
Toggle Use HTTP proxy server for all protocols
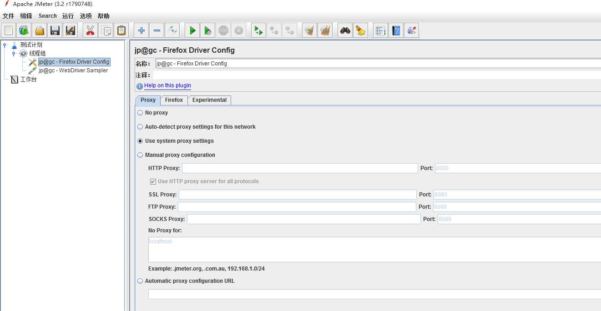coord(153,181)
